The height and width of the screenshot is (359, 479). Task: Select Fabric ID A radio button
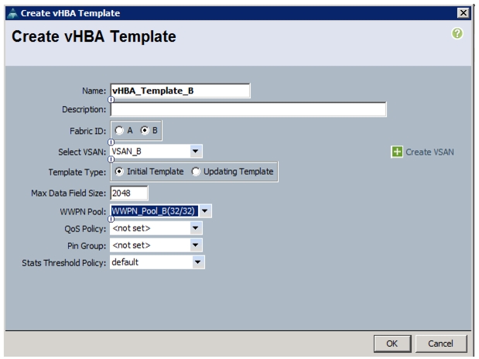click(119, 131)
